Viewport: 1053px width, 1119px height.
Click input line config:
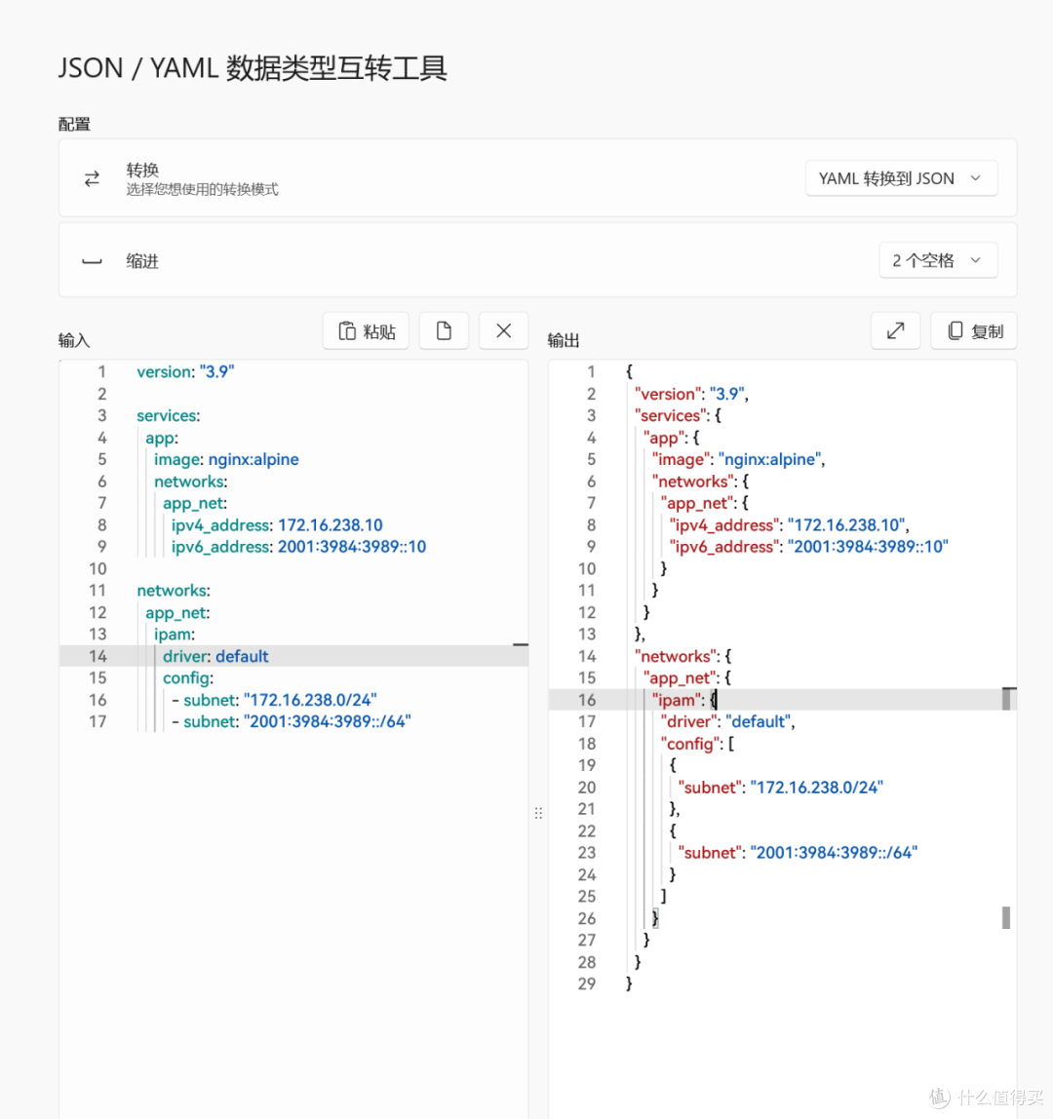pos(188,678)
